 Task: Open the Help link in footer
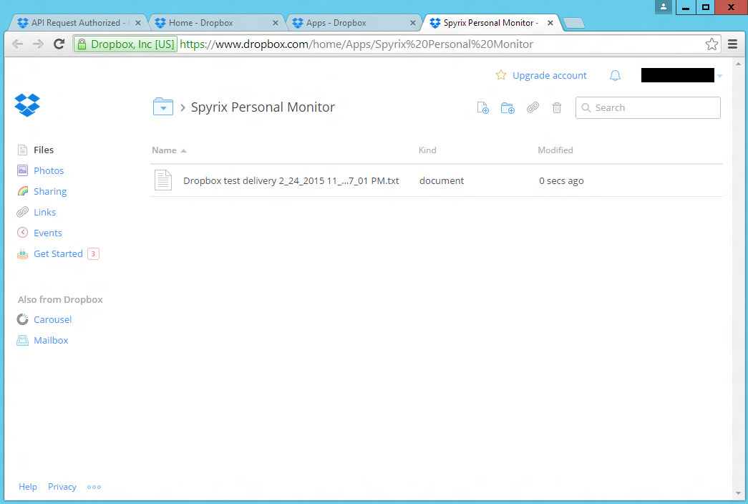(x=28, y=487)
